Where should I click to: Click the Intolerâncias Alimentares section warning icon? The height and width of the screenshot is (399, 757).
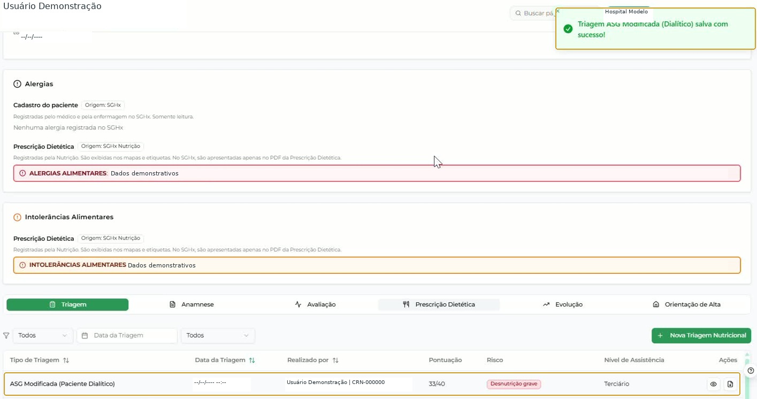pyautogui.click(x=17, y=217)
